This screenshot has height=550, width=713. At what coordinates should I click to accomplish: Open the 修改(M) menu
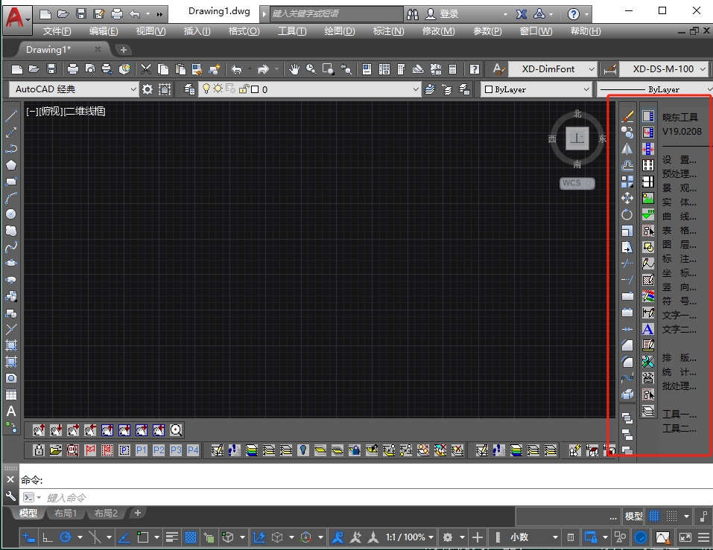pos(438,31)
